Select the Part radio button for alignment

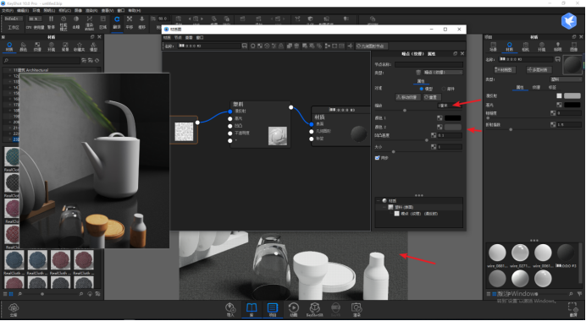tap(444, 89)
